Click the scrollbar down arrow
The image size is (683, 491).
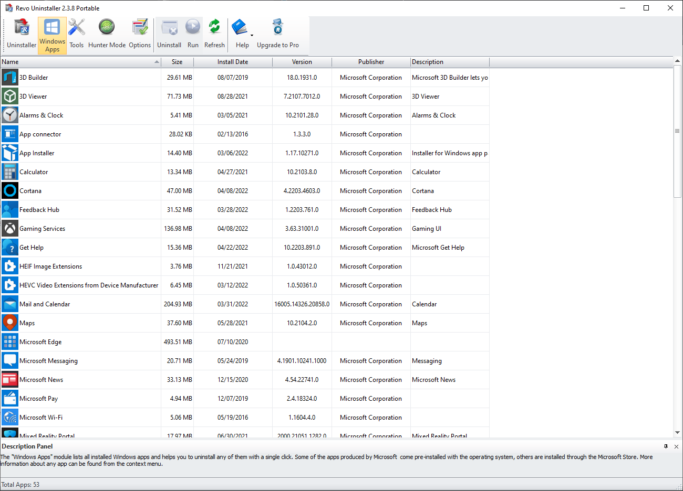(x=677, y=433)
